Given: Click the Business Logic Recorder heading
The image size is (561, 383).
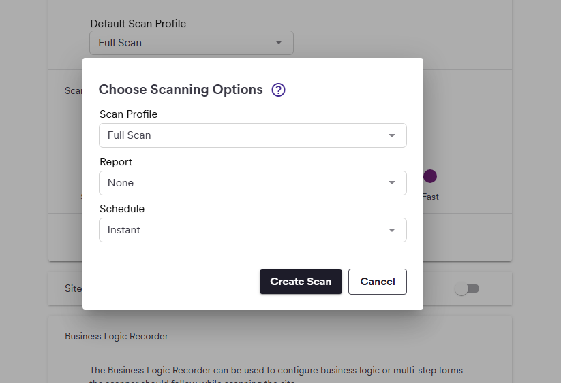Looking at the screenshot, I should point(117,336).
